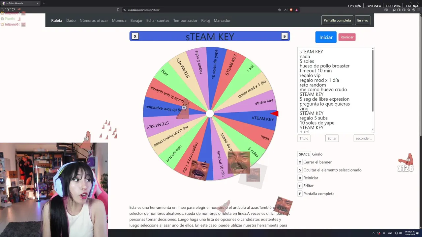Click the En vivo button
This screenshot has width=422, height=237.
click(363, 20)
